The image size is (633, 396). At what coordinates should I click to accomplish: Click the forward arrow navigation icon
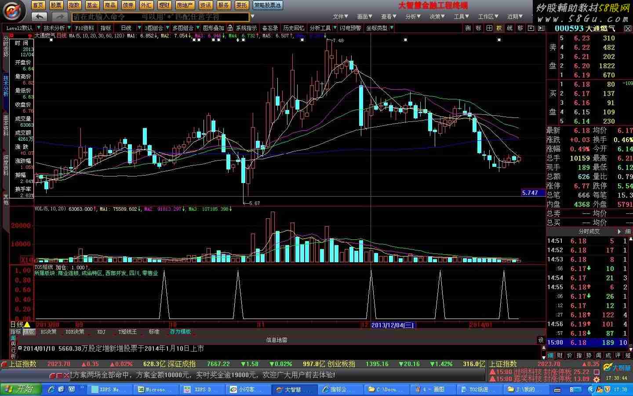point(59,16)
